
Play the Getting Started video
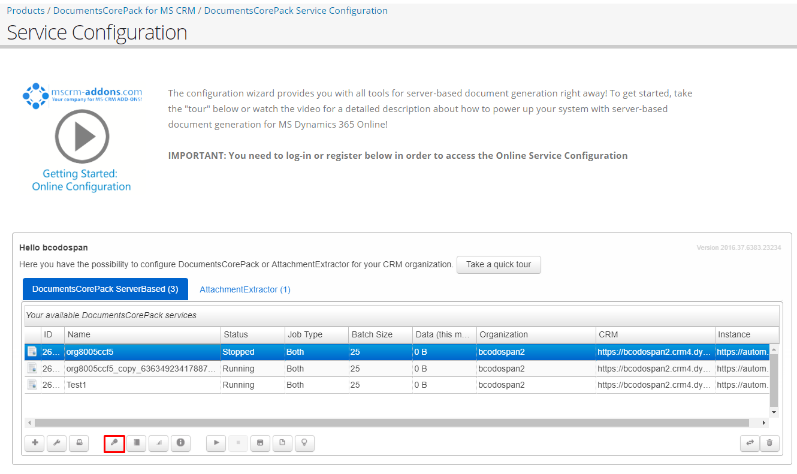pyautogui.click(x=82, y=137)
